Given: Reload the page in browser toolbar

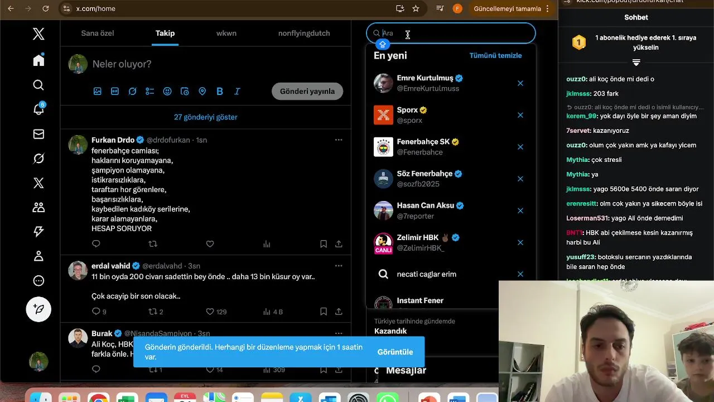Looking at the screenshot, I should 46,8.
